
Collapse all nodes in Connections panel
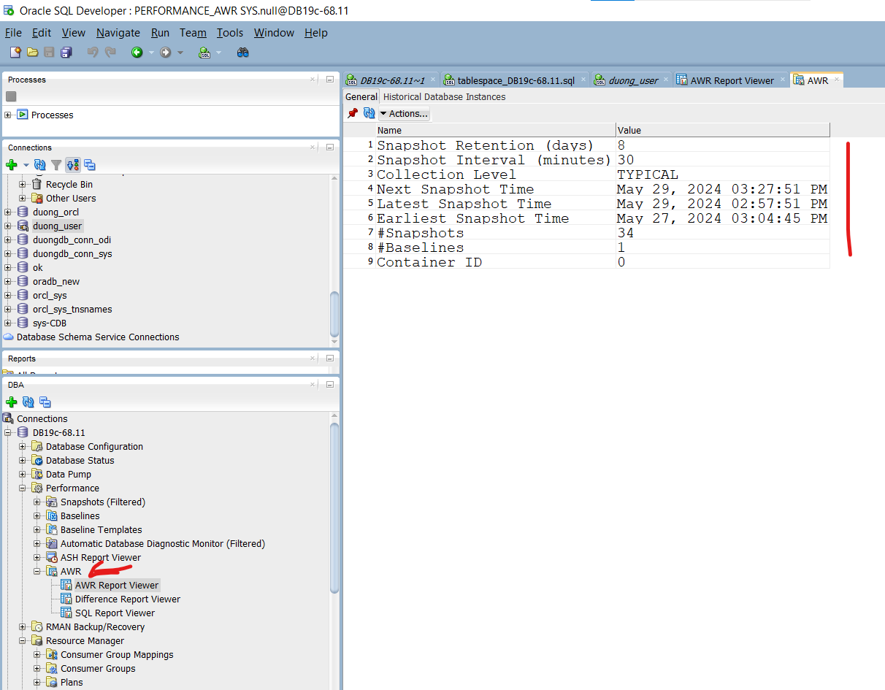click(x=90, y=165)
